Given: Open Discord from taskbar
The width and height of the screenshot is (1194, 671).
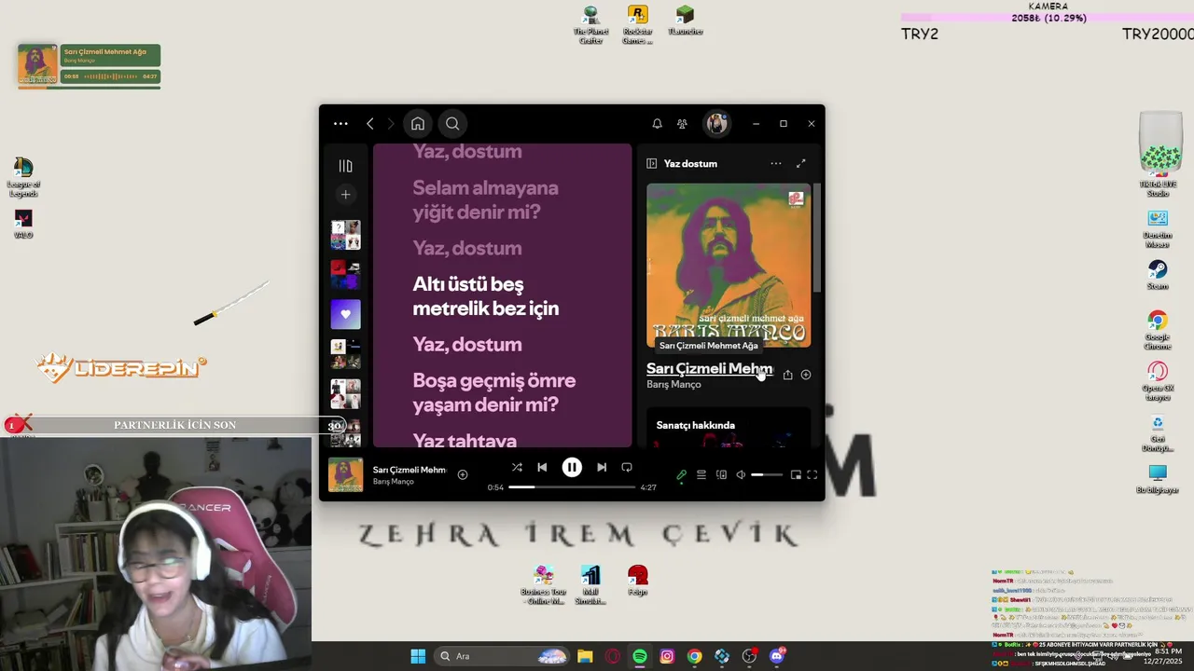Looking at the screenshot, I should click(x=777, y=656).
